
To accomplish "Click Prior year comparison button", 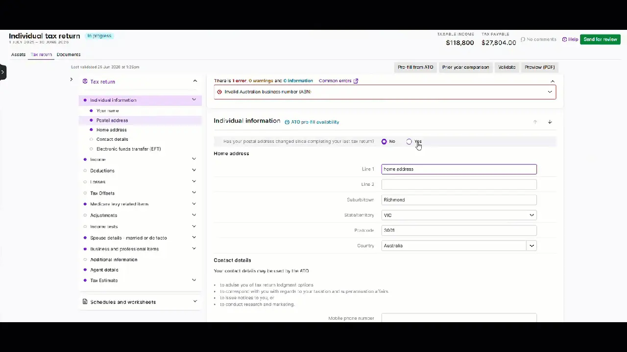I will coord(465,67).
